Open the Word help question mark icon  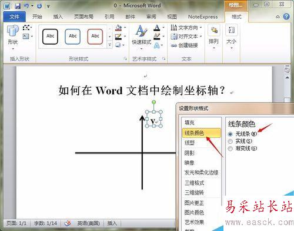pos(286,16)
